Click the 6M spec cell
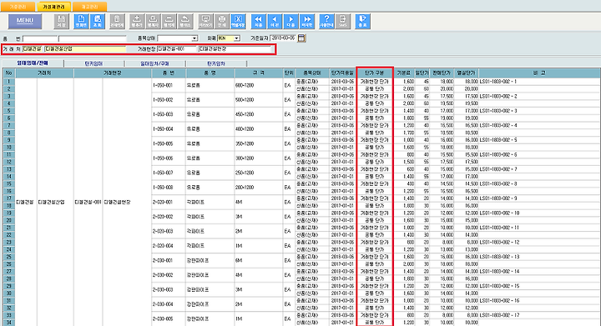Image resolution: width=601 pixels, height=326 pixels. pos(259,261)
